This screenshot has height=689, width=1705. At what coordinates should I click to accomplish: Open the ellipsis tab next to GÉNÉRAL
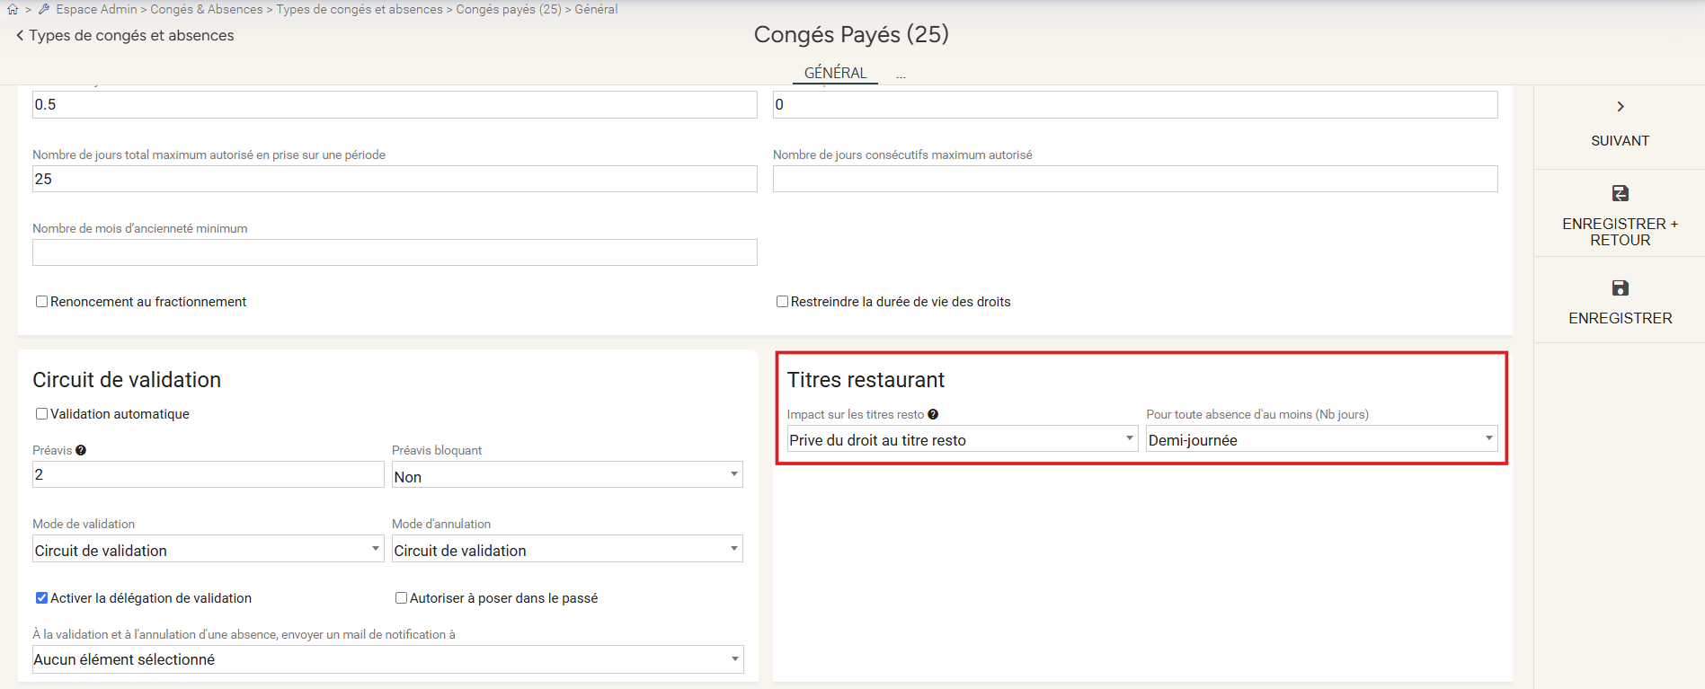pyautogui.click(x=901, y=75)
